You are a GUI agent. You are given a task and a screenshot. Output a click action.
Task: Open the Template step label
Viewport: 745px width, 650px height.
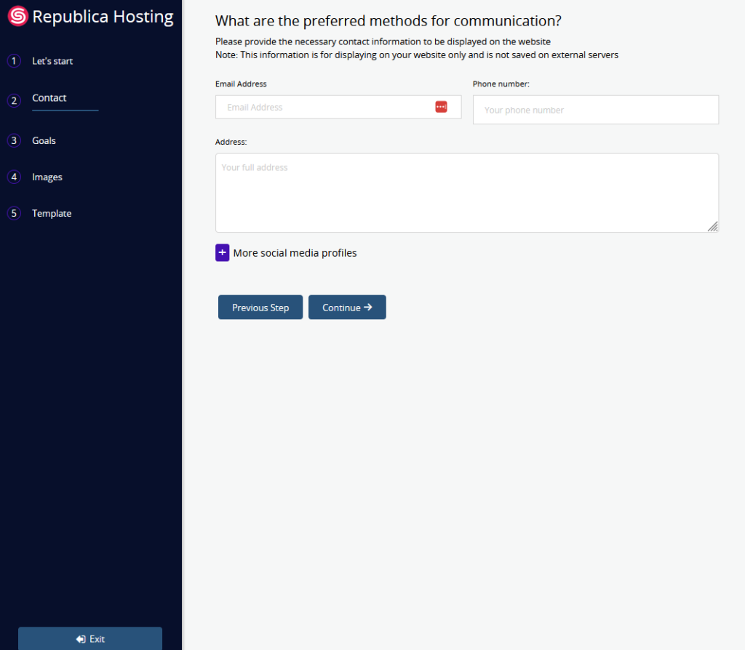pyautogui.click(x=52, y=214)
